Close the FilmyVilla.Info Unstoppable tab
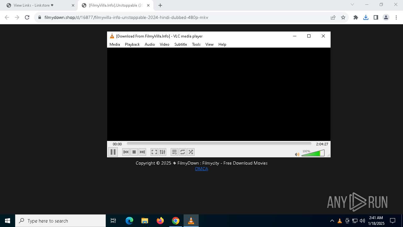Viewport: 403px width, 227px height. click(148, 5)
